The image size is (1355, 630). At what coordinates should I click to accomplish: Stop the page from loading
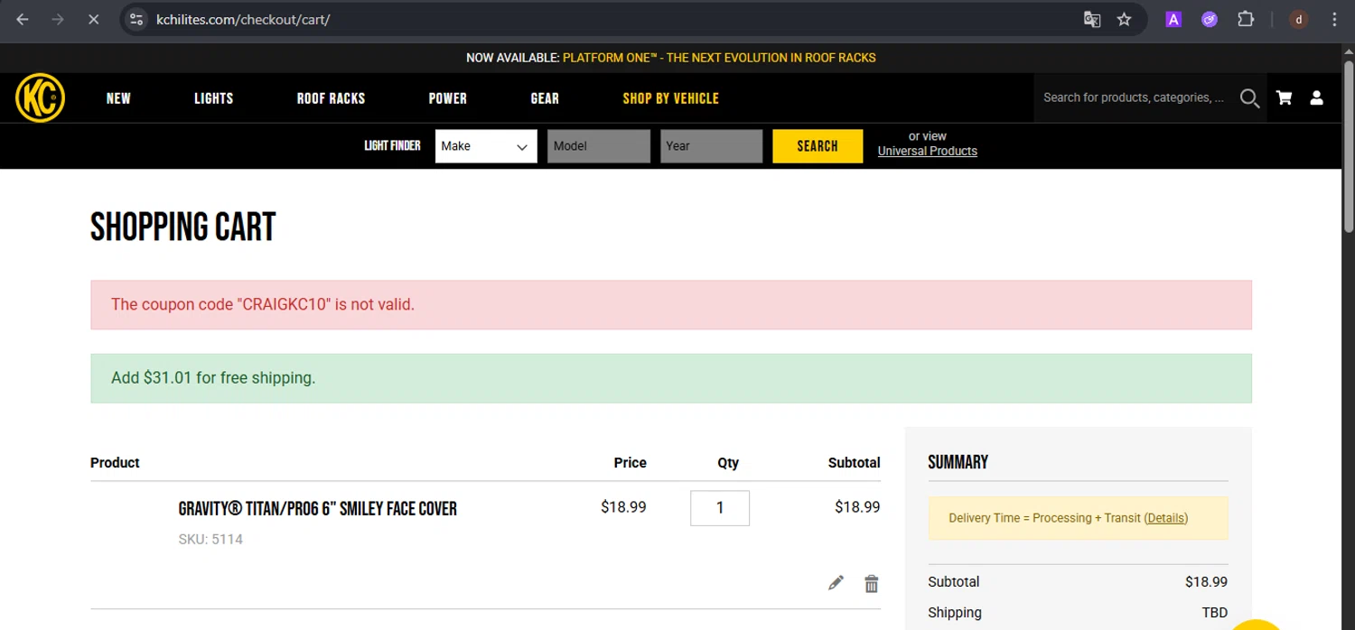93,19
